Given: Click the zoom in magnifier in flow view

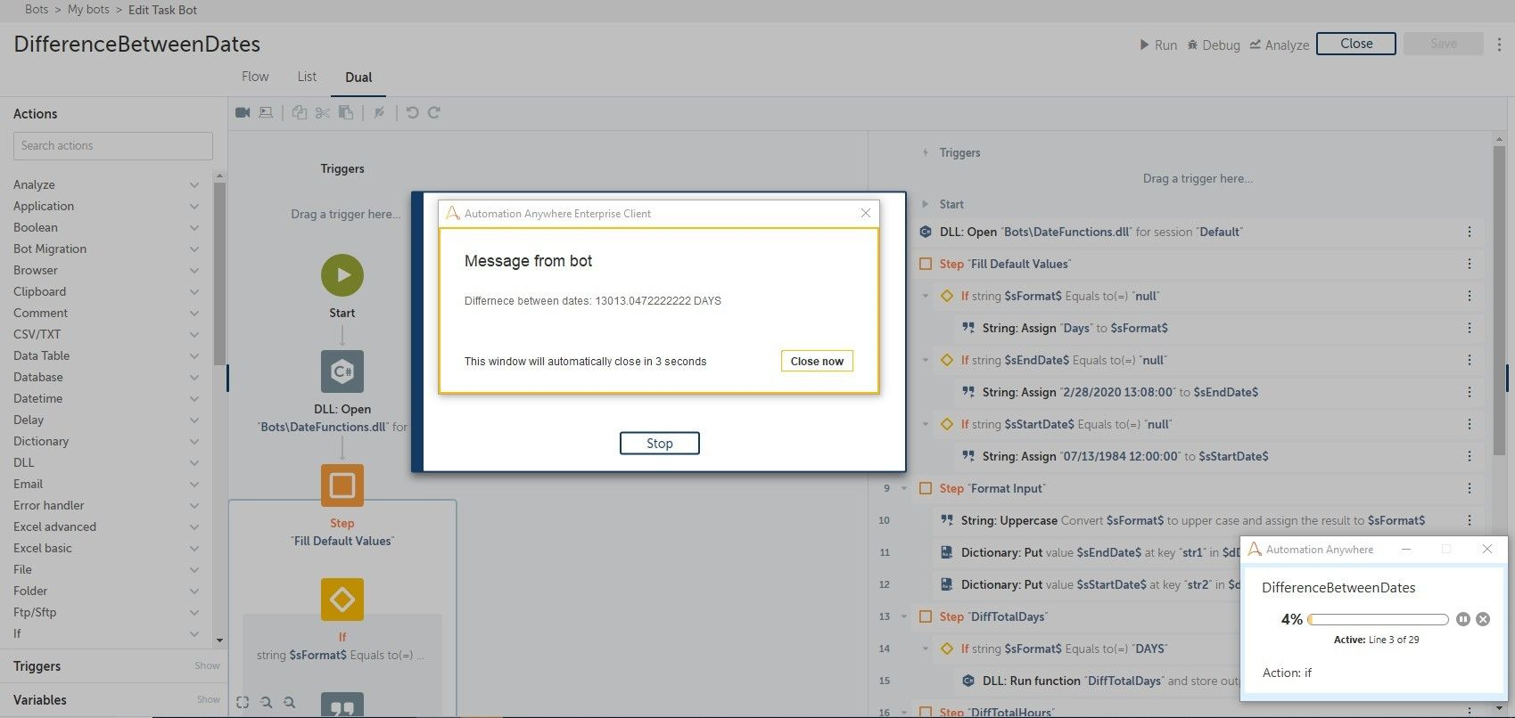Looking at the screenshot, I should 289,702.
